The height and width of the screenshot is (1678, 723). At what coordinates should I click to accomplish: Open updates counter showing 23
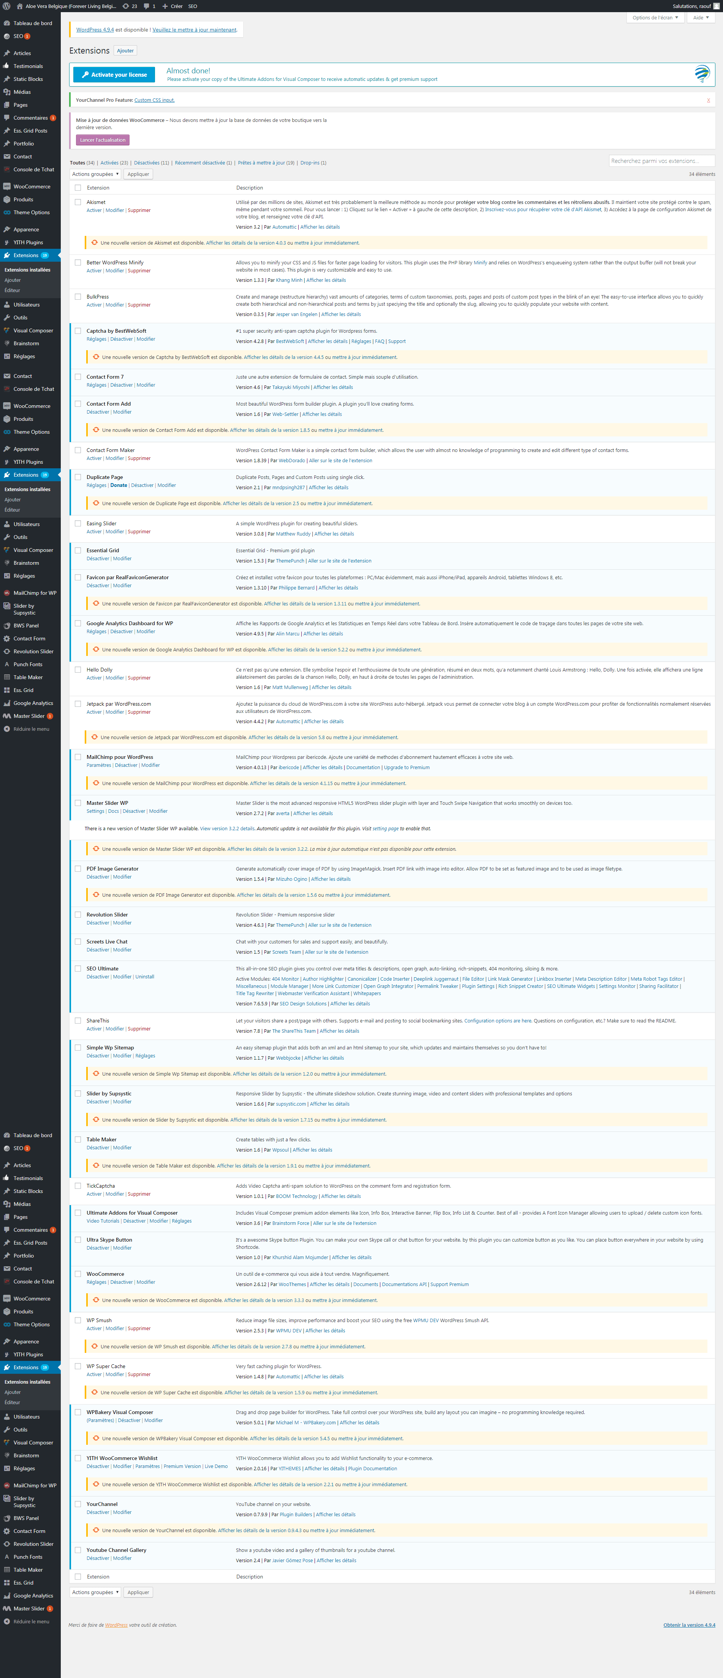click(x=130, y=6)
